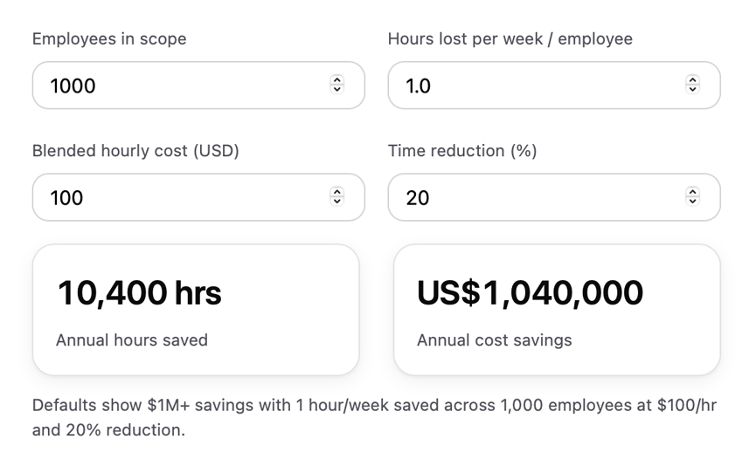Viewport: 749px width, 466px height.
Task: Decrement Hours lost per week value
Action: [693, 90]
